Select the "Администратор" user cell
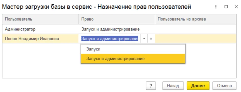 (40, 29)
